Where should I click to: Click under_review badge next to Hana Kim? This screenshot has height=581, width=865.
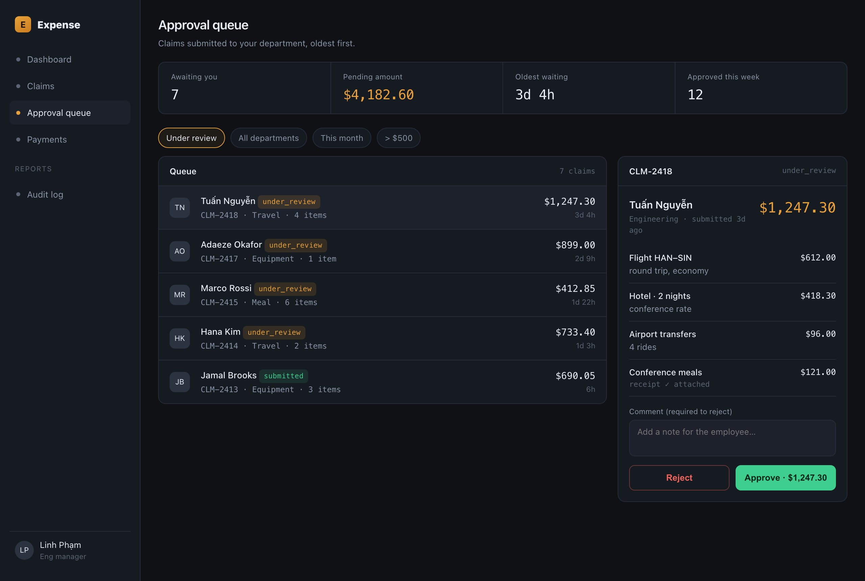coord(274,332)
